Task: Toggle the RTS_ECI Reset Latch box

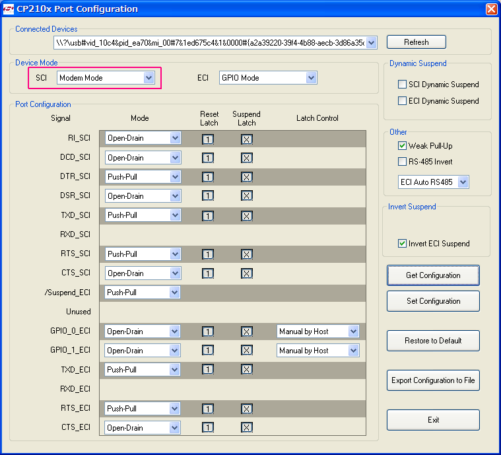Action: pyautogui.click(x=208, y=409)
